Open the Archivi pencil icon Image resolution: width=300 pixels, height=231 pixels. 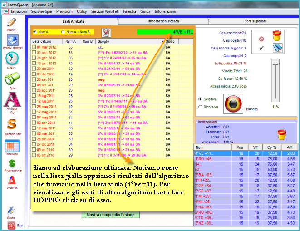point(12,22)
